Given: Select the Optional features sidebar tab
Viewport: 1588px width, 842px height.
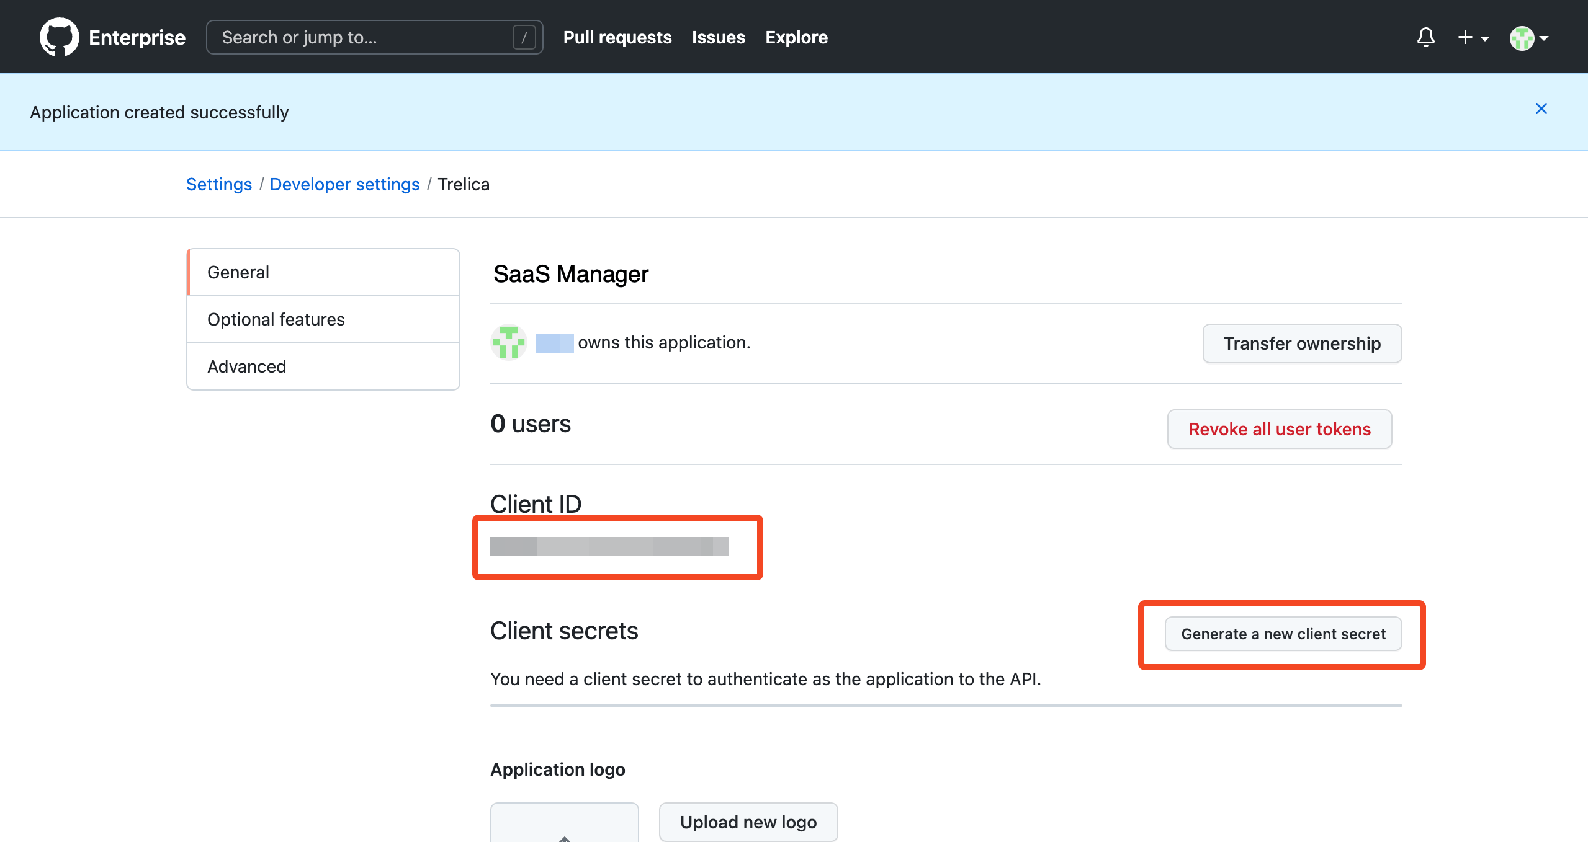Looking at the screenshot, I should point(323,319).
